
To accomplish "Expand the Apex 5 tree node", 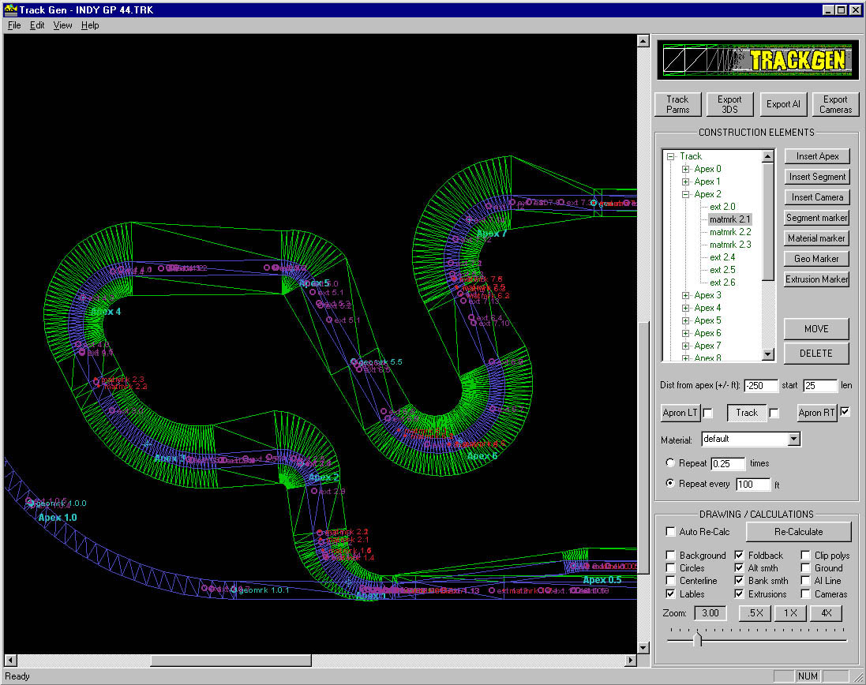I will pyautogui.click(x=685, y=320).
